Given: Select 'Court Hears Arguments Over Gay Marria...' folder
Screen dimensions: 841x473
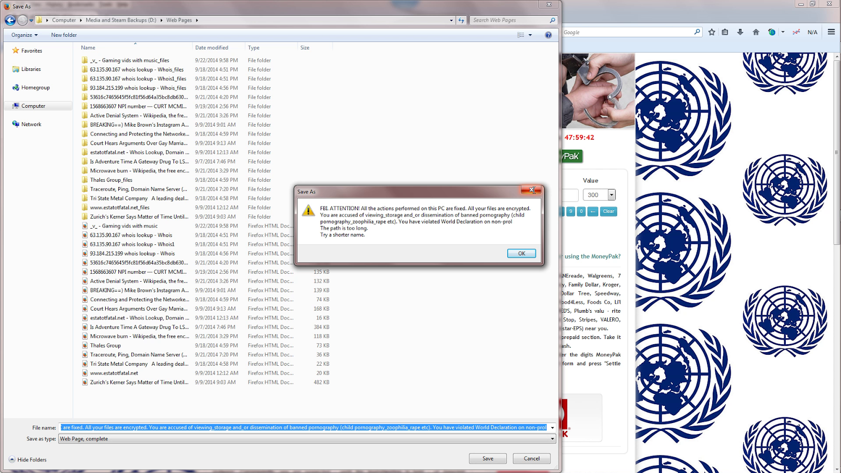Looking at the screenshot, I should 139,143.
